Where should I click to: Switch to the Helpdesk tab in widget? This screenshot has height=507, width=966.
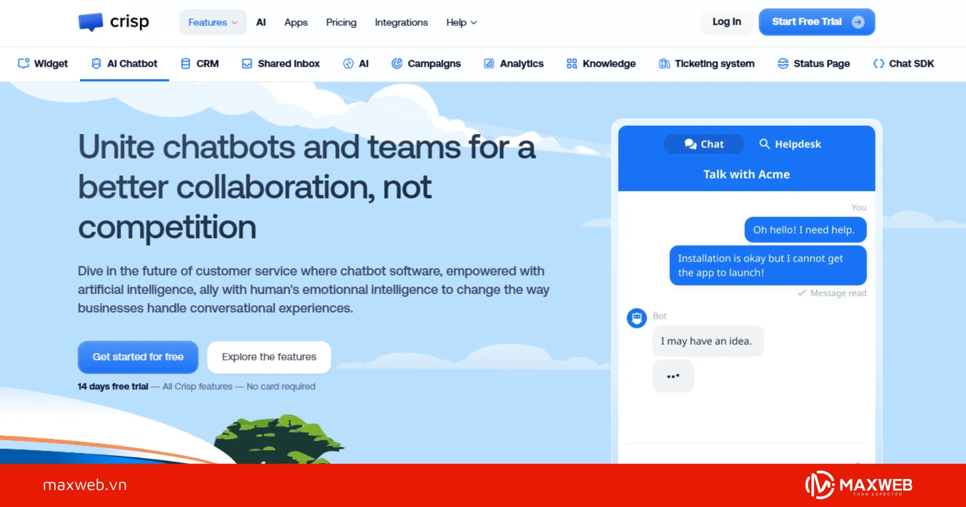click(x=790, y=144)
